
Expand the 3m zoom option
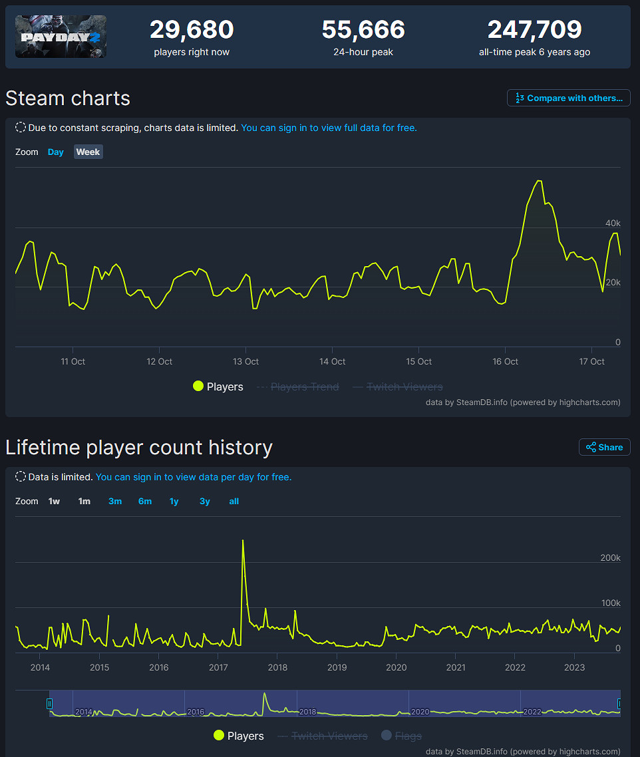(114, 501)
